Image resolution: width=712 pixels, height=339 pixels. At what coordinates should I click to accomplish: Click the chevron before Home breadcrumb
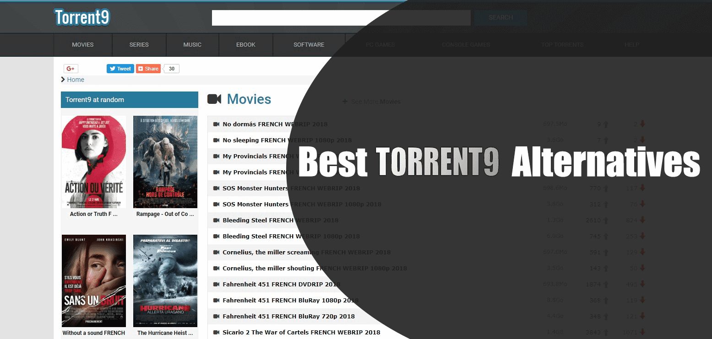(63, 80)
